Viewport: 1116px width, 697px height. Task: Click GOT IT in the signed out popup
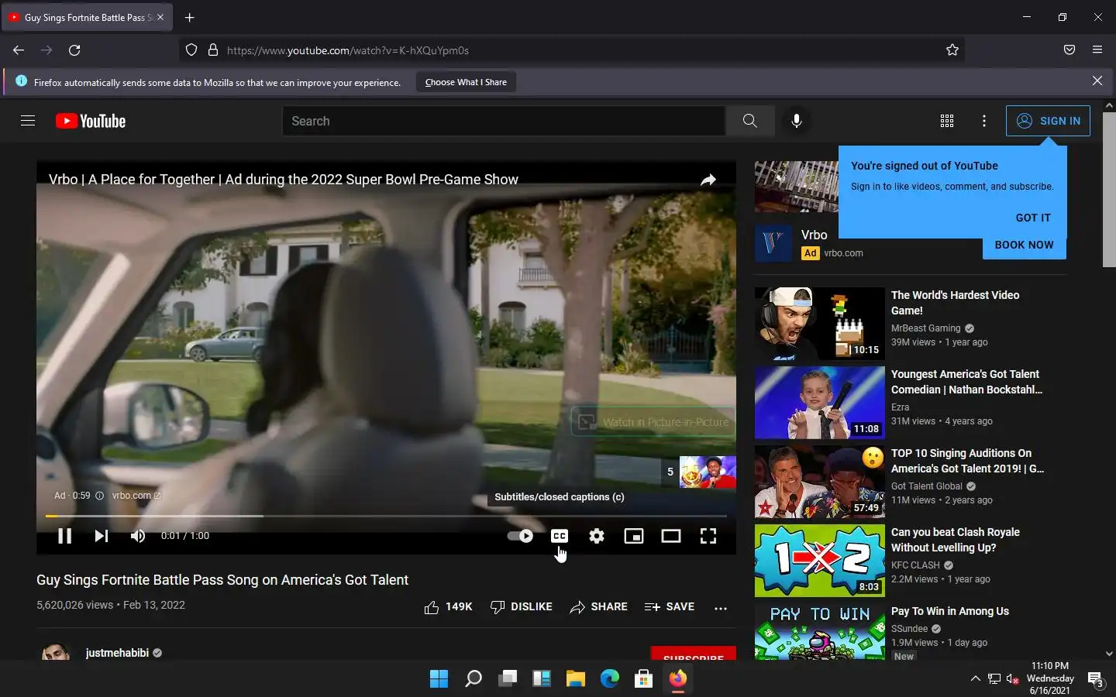(x=1033, y=218)
